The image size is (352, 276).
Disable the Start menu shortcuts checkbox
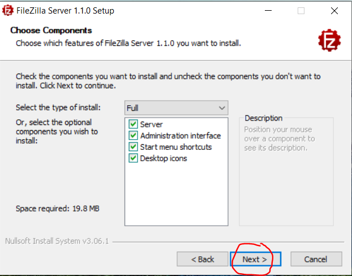tap(133, 147)
